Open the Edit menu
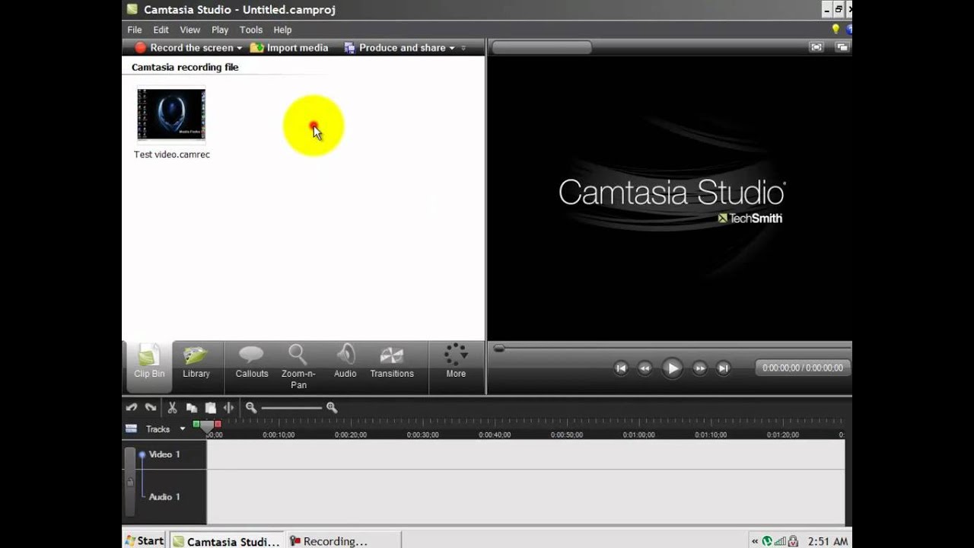The image size is (974, 548). point(161,30)
